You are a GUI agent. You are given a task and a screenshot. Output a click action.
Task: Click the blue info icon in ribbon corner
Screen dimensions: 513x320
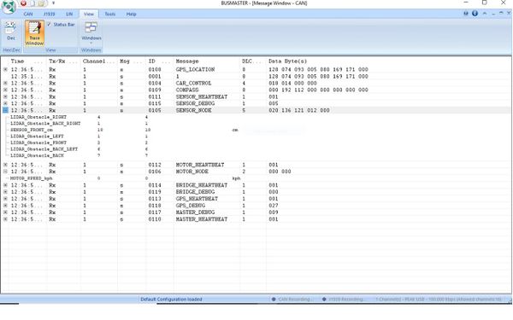click(x=475, y=14)
